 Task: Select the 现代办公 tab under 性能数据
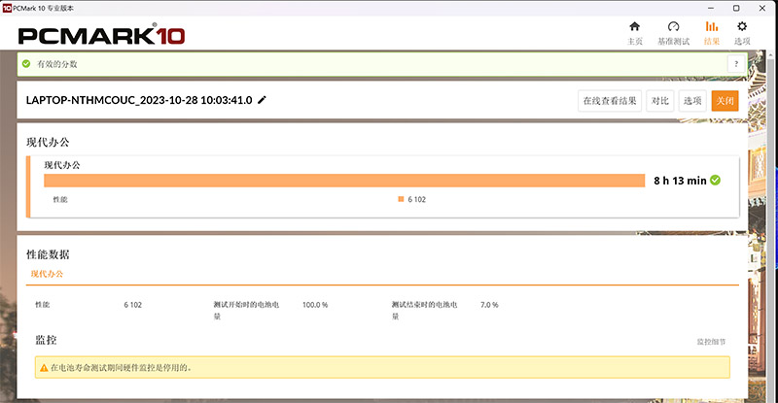(x=47, y=274)
